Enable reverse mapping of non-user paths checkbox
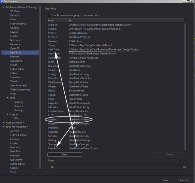 tap(49, 15)
